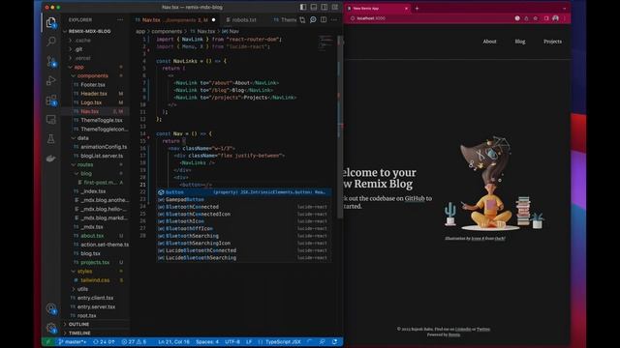Open new browser tab with plus
620x348 pixels.
click(417, 9)
